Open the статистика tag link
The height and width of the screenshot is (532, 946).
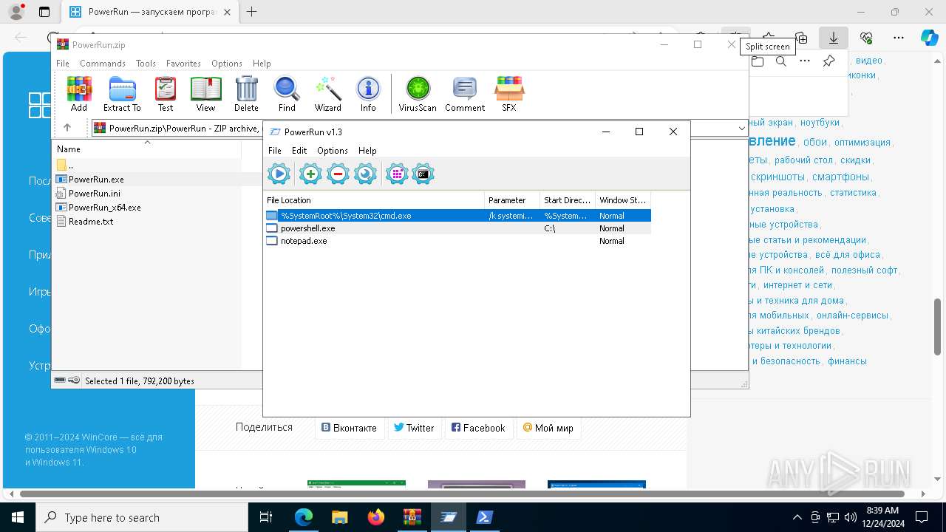[853, 193]
